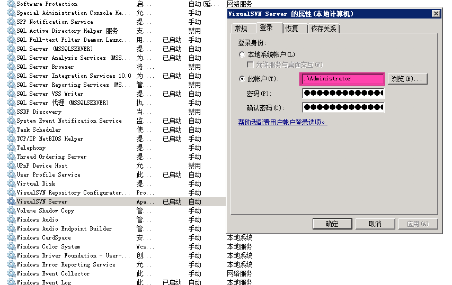Toggle 允许服务与桌面交互 checkbox

click(x=251, y=65)
